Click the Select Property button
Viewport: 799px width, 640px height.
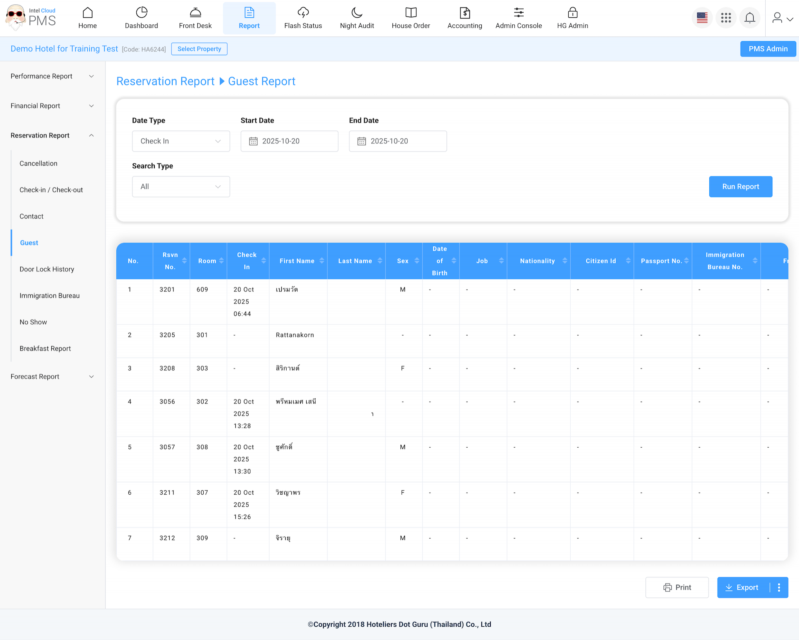pos(199,49)
